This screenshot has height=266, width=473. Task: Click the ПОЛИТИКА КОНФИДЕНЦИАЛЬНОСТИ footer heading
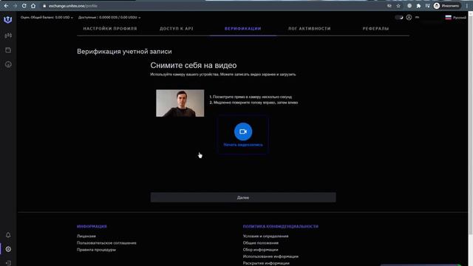(x=281, y=227)
